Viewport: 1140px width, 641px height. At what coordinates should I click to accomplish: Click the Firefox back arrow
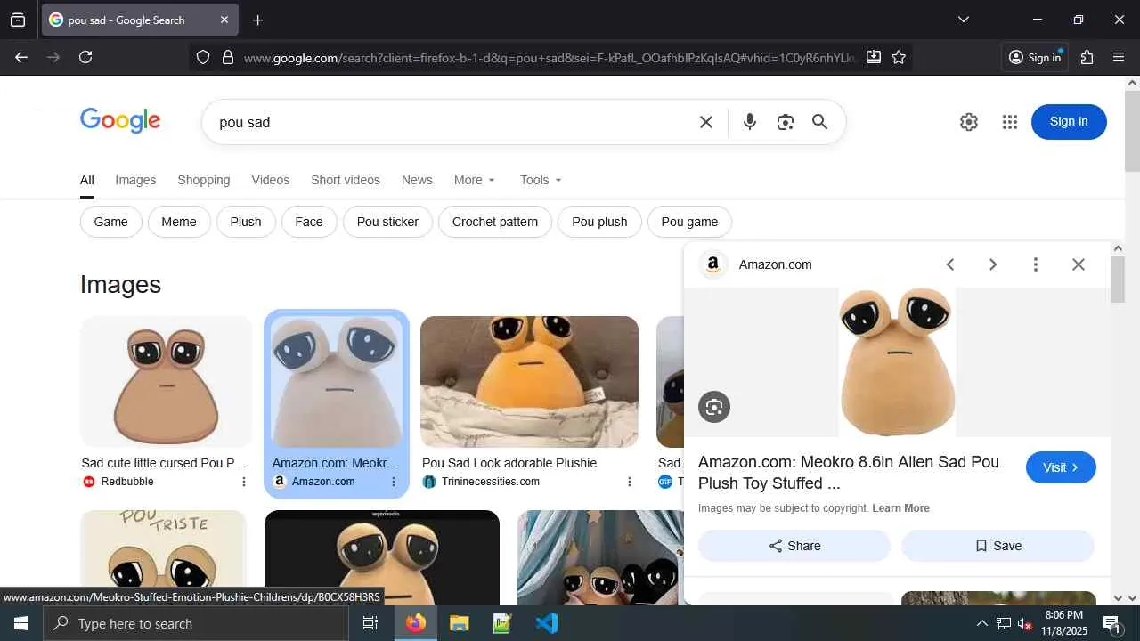tap(21, 57)
